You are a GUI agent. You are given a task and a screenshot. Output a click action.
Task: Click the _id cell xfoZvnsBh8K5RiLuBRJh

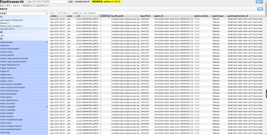(87, 78)
